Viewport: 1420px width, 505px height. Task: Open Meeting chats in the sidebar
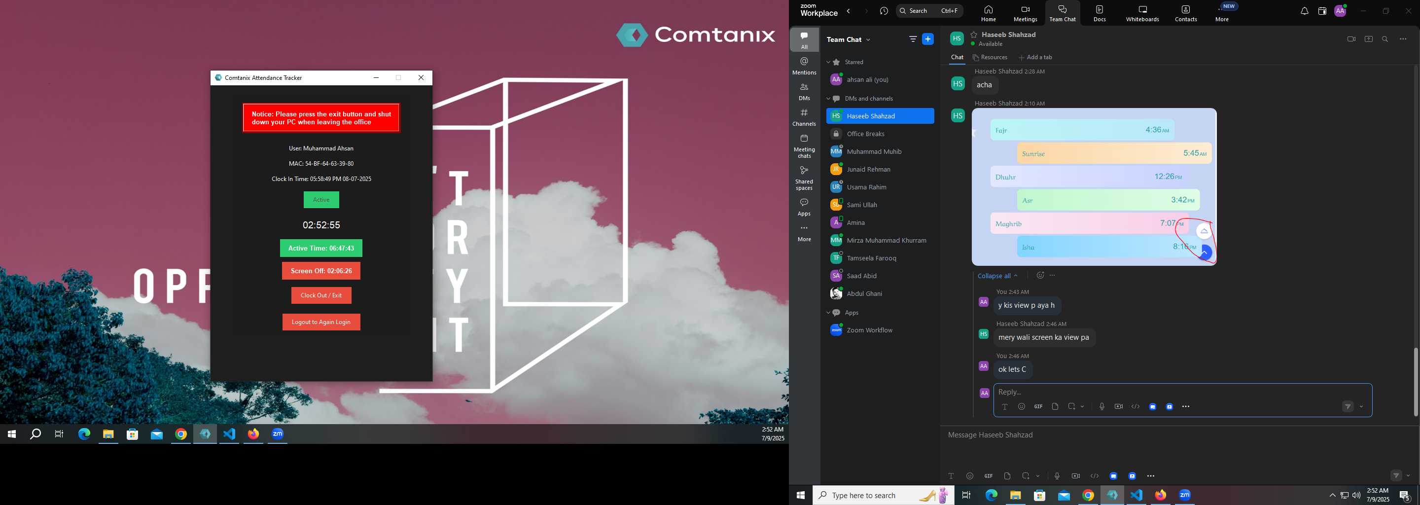point(804,146)
